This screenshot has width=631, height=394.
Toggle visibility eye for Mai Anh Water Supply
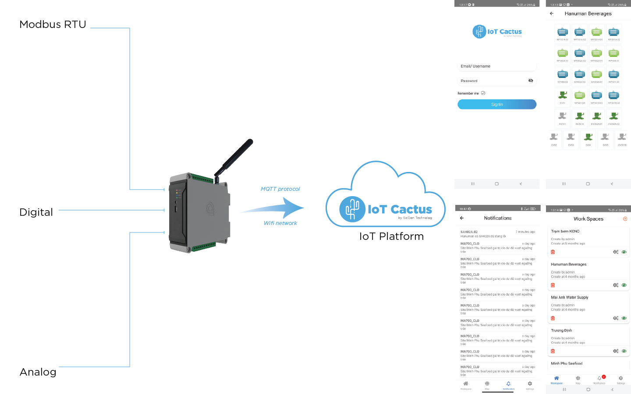[624, 318]
